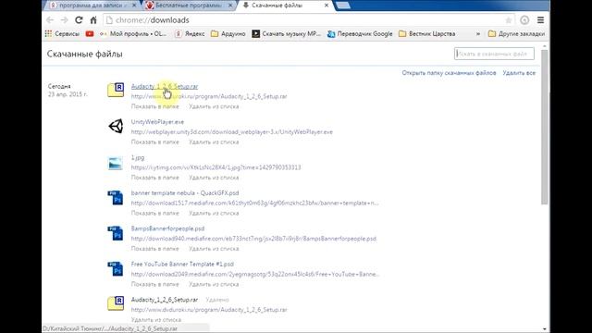592x333 pixels.
Task: Remove UnityWebPlayer.exe from the list
Action: pyautogui.click(x=214, y=142)
